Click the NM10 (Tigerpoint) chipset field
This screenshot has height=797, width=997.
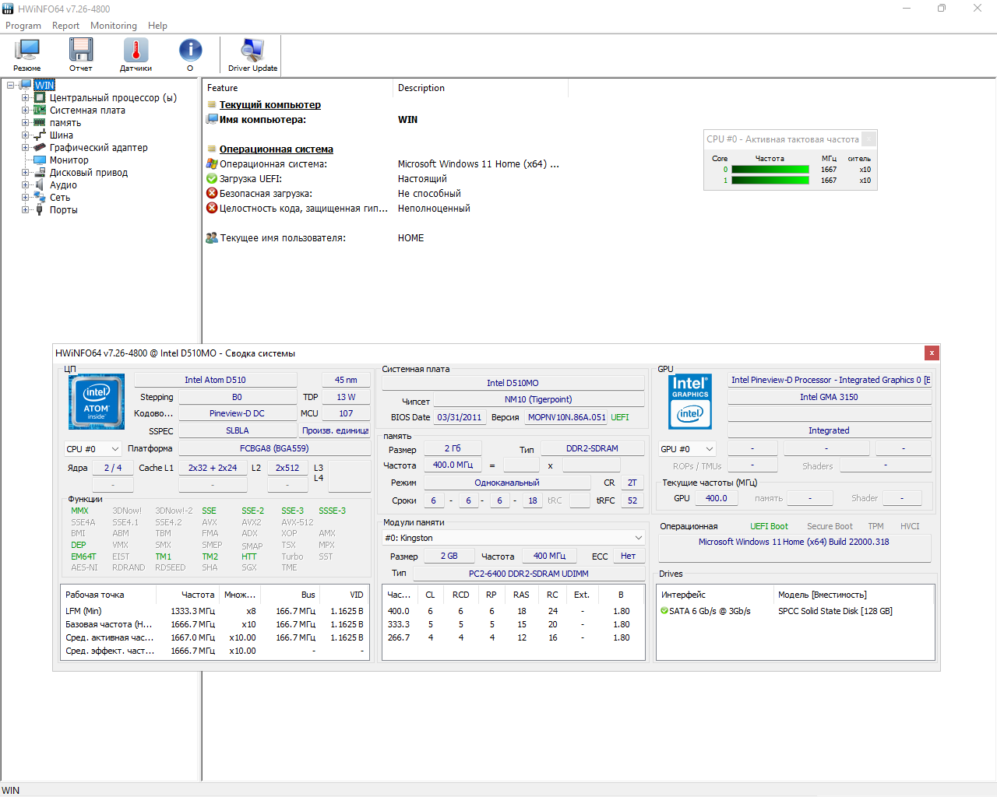click(x=538, y=399)
